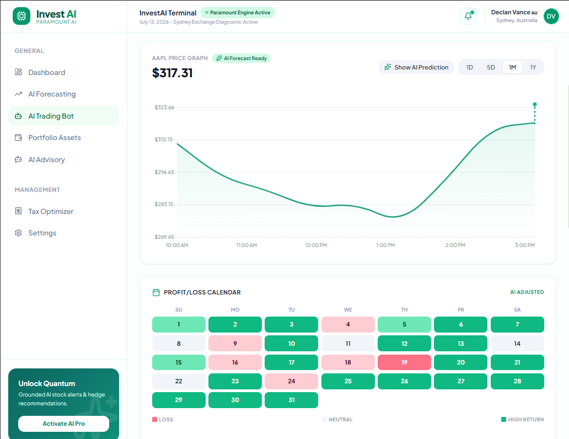Select calendar day 24
The image size is (569, 439).
click(292, 381)
